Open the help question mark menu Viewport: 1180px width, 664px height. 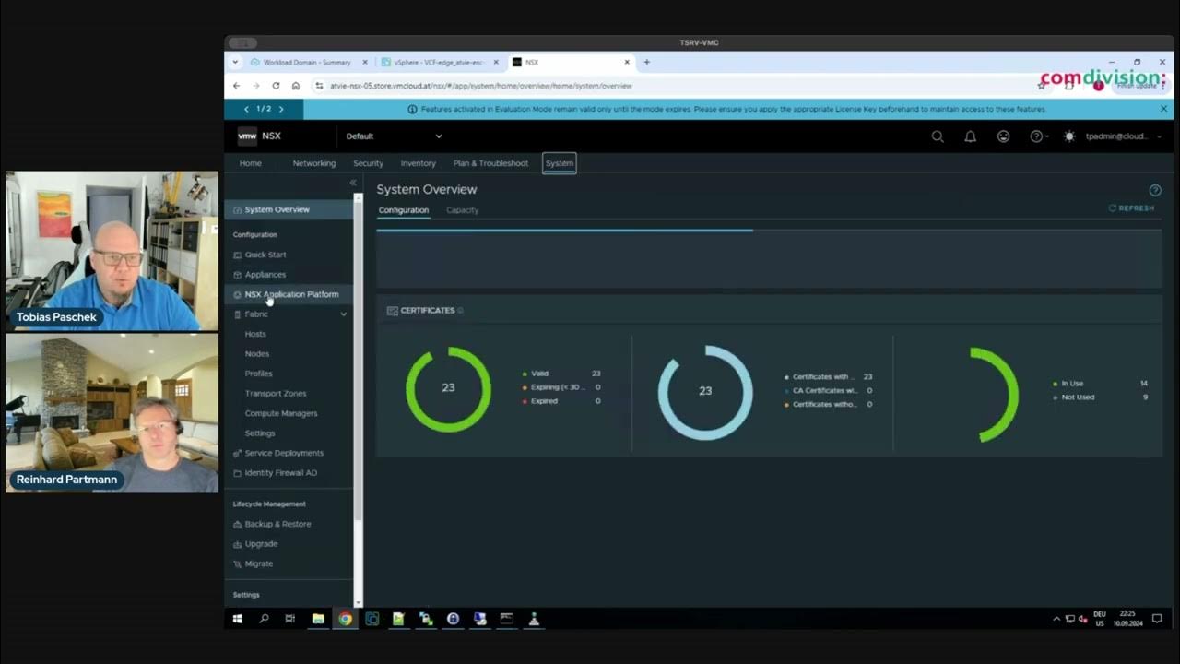tap(1037, 136)
